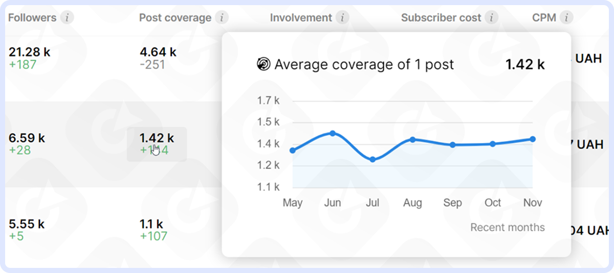
Task: Sort by the Followers column header
Action: (x=32, y=18)
